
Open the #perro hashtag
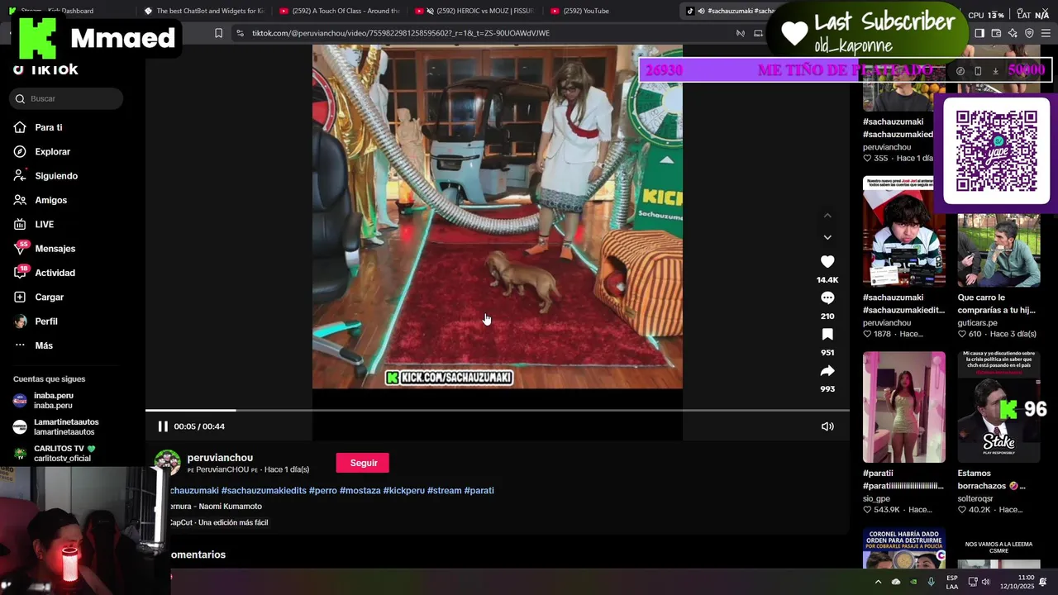(323, 490)
